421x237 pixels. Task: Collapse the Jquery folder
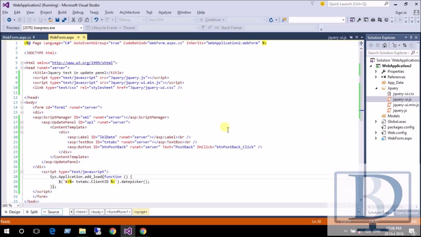point(376,88)
